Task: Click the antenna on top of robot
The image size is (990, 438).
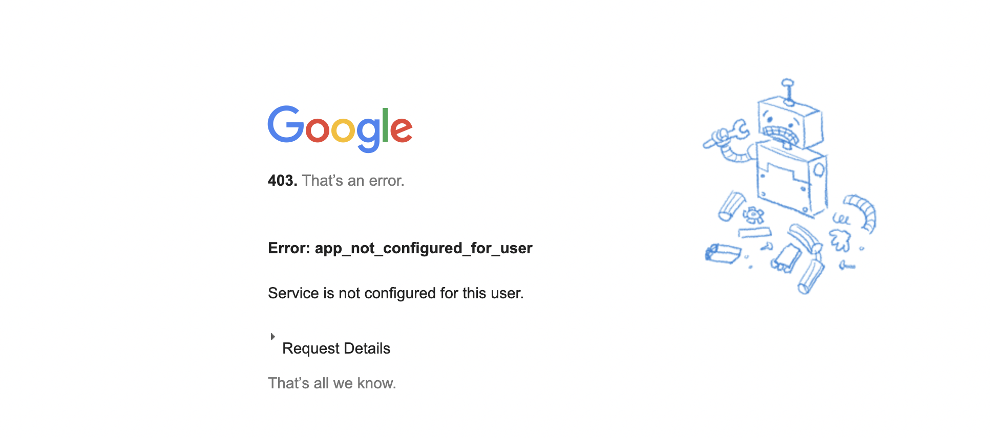Action: (788, 92)
